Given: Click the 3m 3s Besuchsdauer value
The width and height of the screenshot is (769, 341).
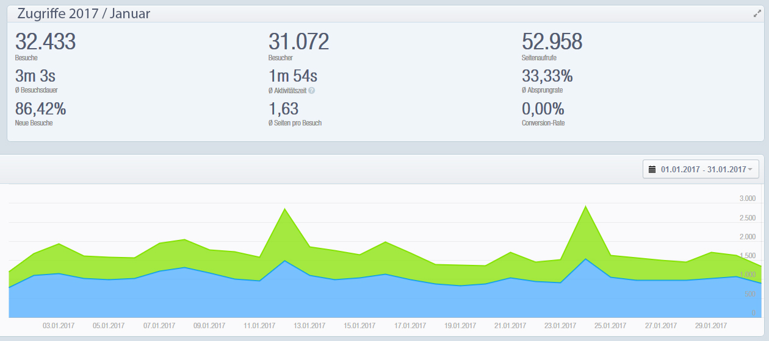Looking at the screenshot, I should coord(35,76).
